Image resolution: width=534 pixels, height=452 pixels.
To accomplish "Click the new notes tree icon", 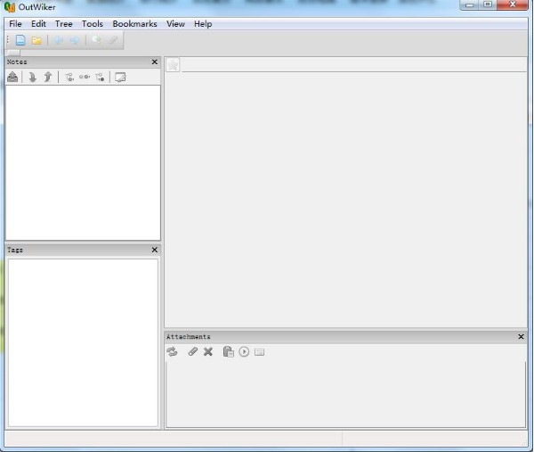I will pos(20,40).
